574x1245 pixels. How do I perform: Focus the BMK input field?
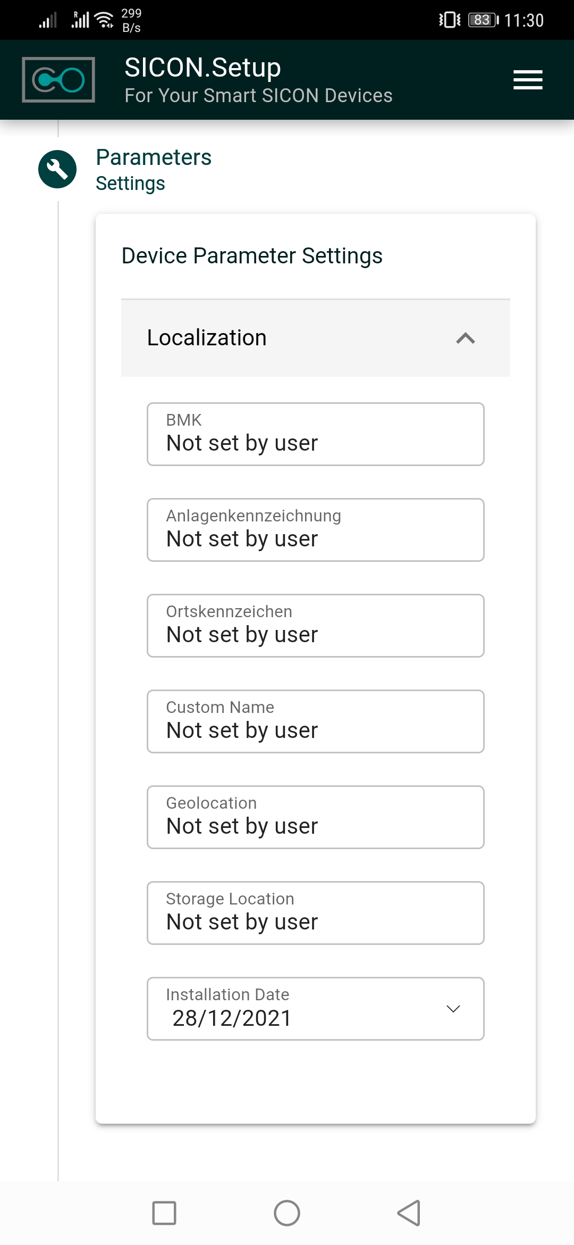[315, 434]
